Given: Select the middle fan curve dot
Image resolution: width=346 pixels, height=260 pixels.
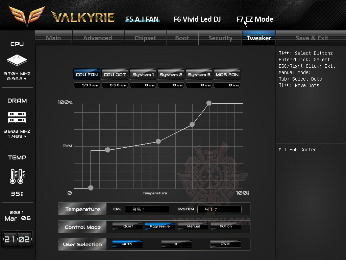Looking at the screenshot, I should coord(158,141).
